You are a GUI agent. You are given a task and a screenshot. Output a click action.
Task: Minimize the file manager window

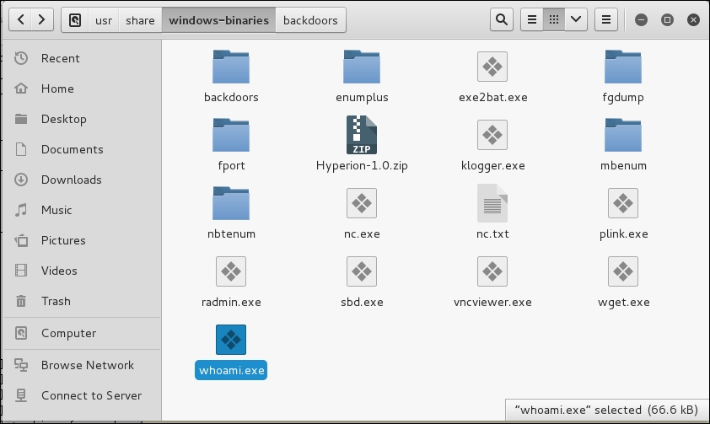[641, 19]
